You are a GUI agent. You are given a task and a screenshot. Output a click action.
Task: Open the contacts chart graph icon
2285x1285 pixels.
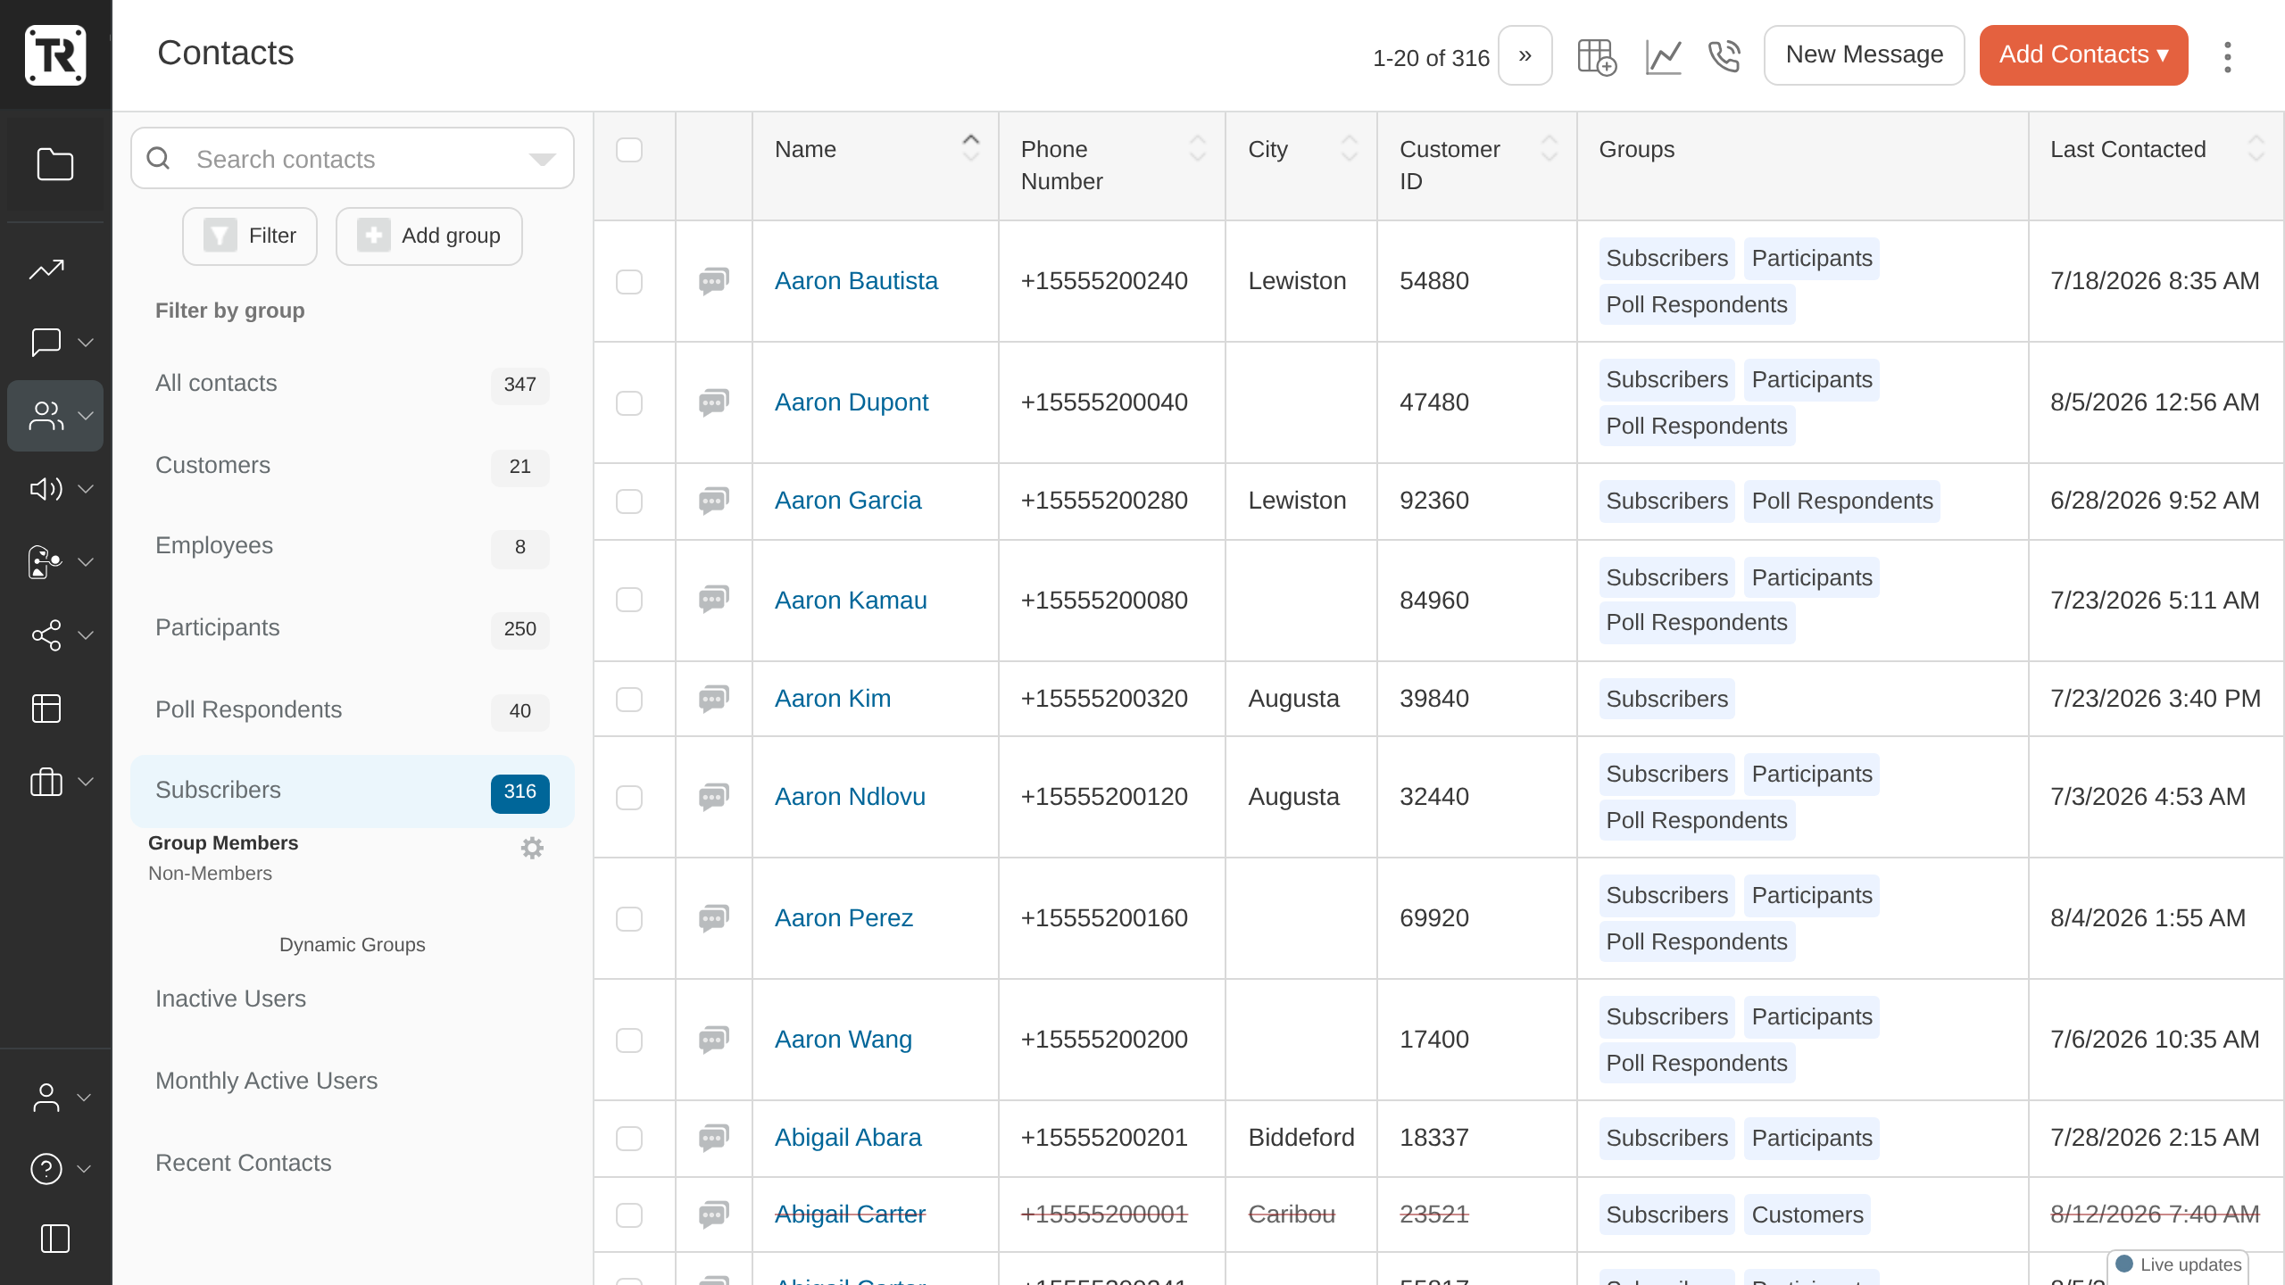pos(1664,56)
